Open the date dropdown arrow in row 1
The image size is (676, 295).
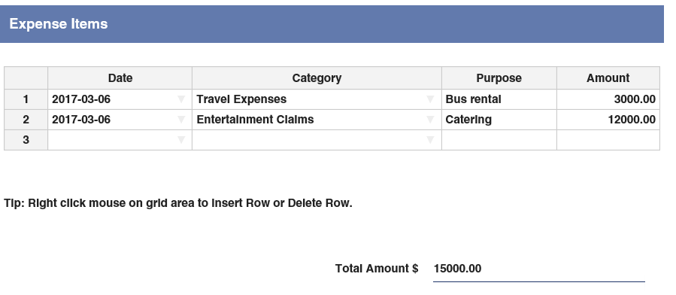pyautogui.click(x=181, y=99)
